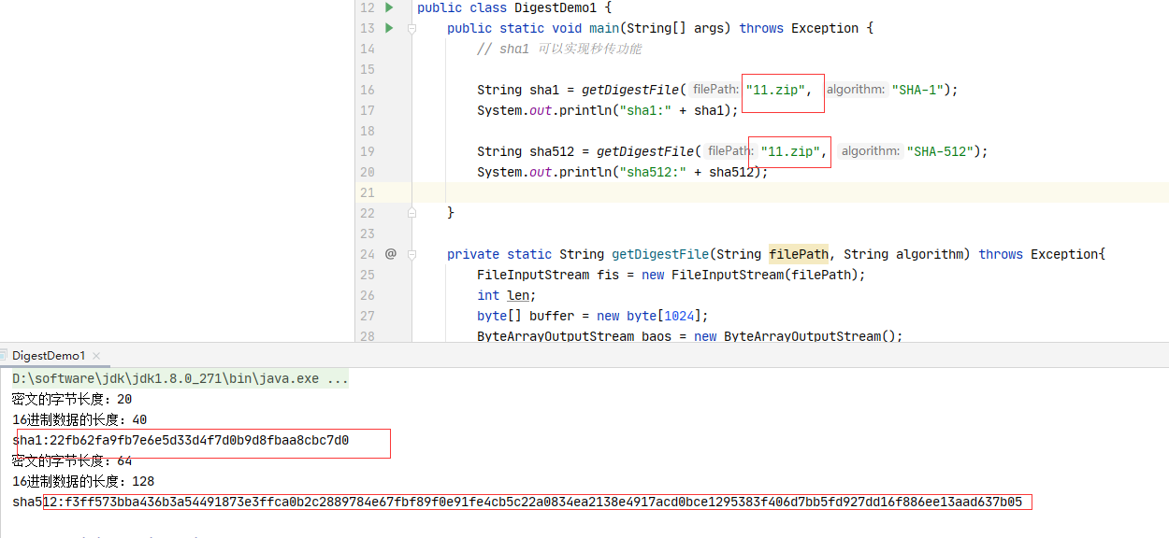Click the "algorithm:" hint on line 16
Screen dimensions: 1169x538
pyautogui.click(x=855, y=90)
